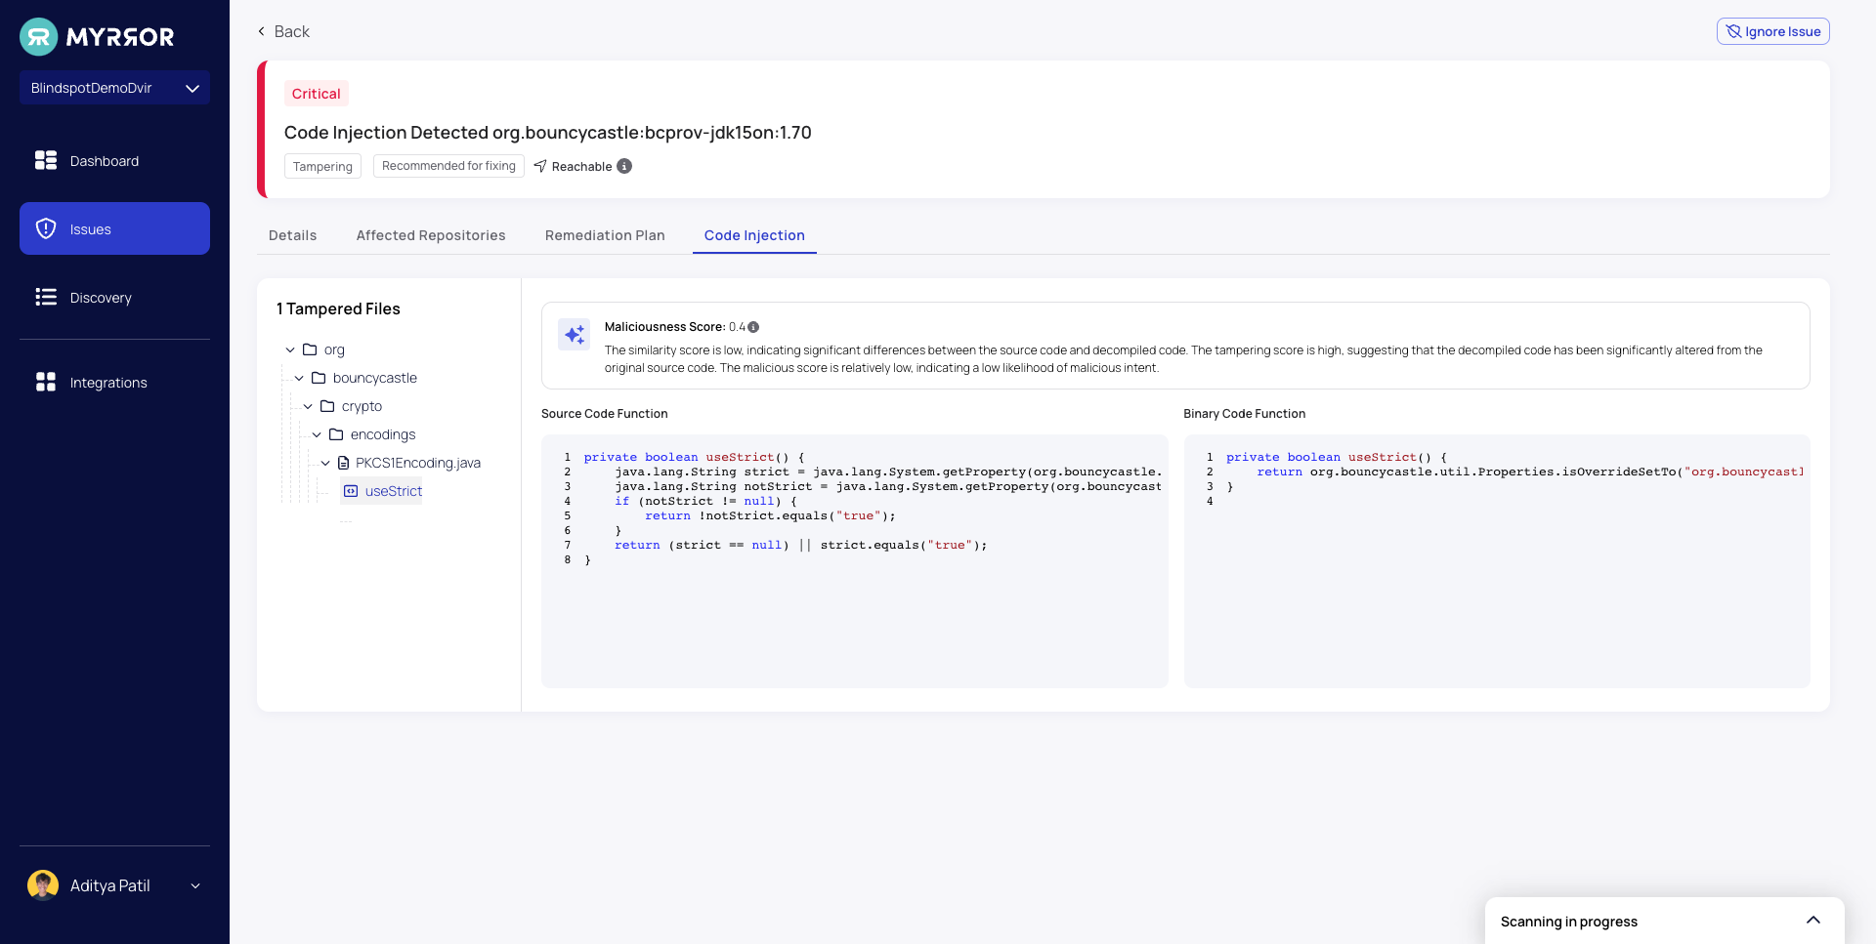Click the Ignore Issue button
The width and height of the screenshot is (1876, 944).
tap(1772, 31)
